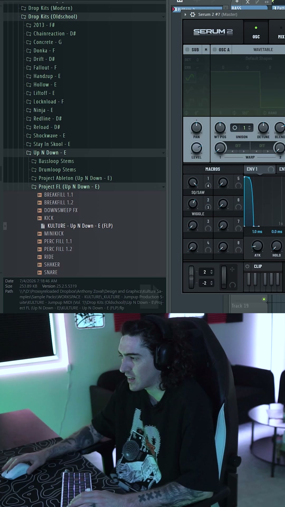
Task: Select the KULTURE Up N Down FLP file icon
Action: click(x=43, y=226)
